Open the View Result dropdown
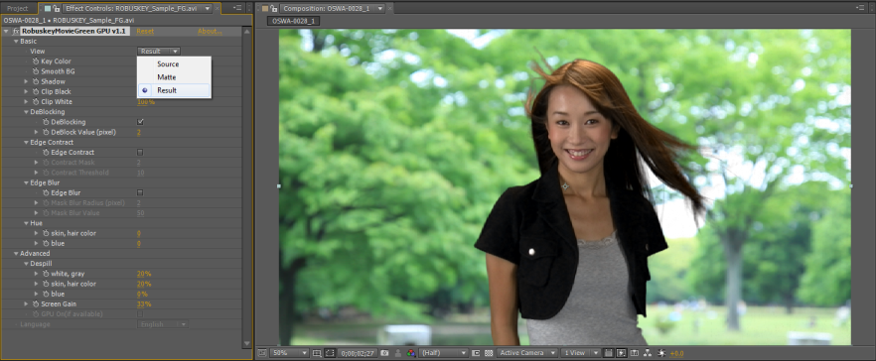 click(159, 52)
